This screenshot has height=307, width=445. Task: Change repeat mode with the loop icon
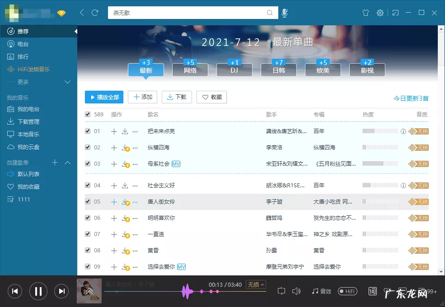(x=282, y=291)
